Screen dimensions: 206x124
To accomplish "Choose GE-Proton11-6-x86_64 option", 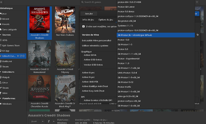I will [x=156, y=106].
